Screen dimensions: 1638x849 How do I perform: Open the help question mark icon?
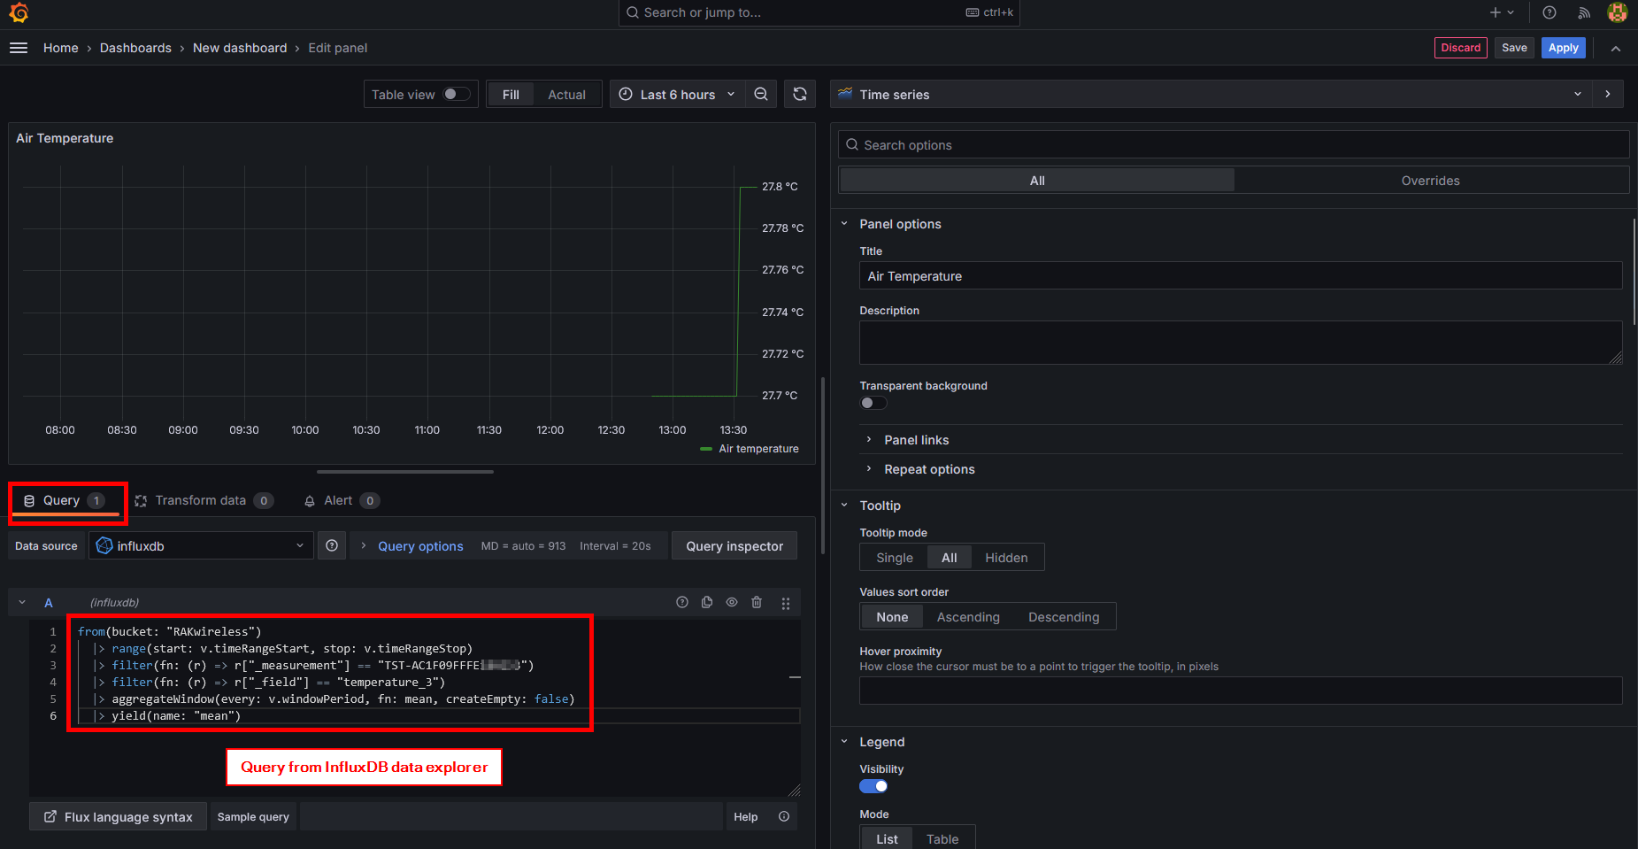click(x=1550, y=12)
